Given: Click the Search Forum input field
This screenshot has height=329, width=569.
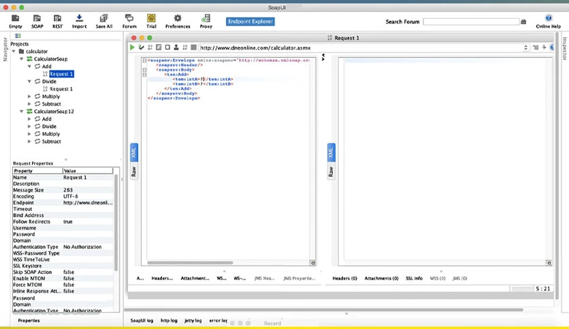Looking at the screenshot, I should click(x=471, y=22).
